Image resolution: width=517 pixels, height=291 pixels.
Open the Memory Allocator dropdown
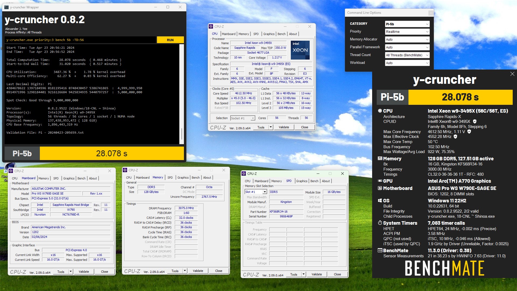(x=407, y=39)
